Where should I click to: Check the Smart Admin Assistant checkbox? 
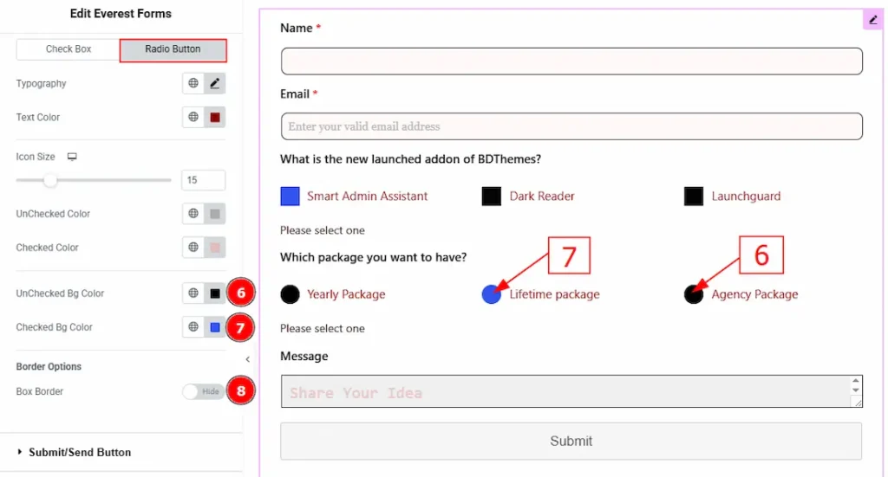click(x=291, y=197)
